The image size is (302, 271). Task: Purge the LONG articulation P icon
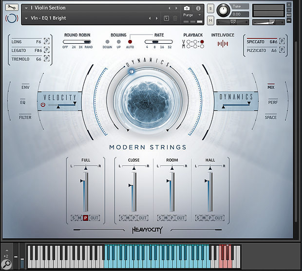(x=47, y=41)
